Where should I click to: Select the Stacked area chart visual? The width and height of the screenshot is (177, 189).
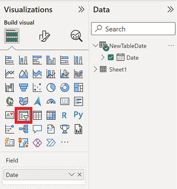click(x=37, y=74)
